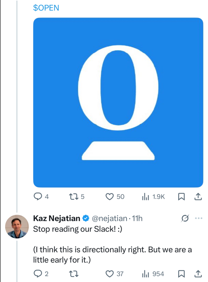The image size is (208, 282).
Task: Share the $OPEN post
Action: click(198, 197)
